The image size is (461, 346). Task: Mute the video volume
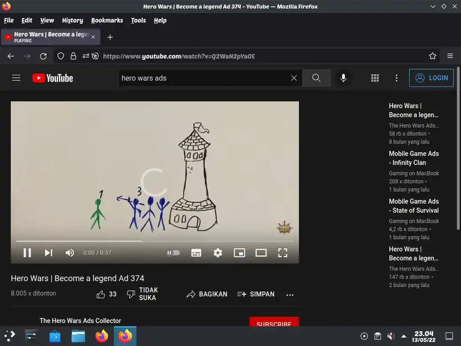70,253
